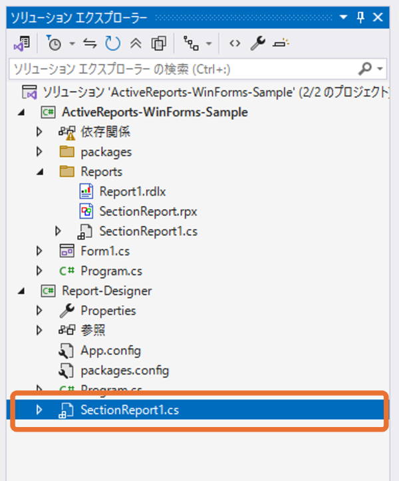Click the Report-Designer C# project icon
This screenshot has height=481, width=399.
coord(48,290)
